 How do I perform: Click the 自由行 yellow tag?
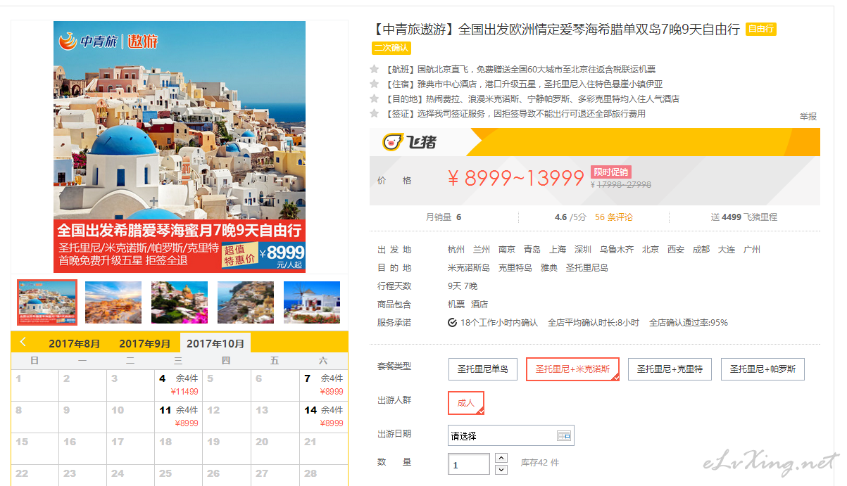(760, 30)
